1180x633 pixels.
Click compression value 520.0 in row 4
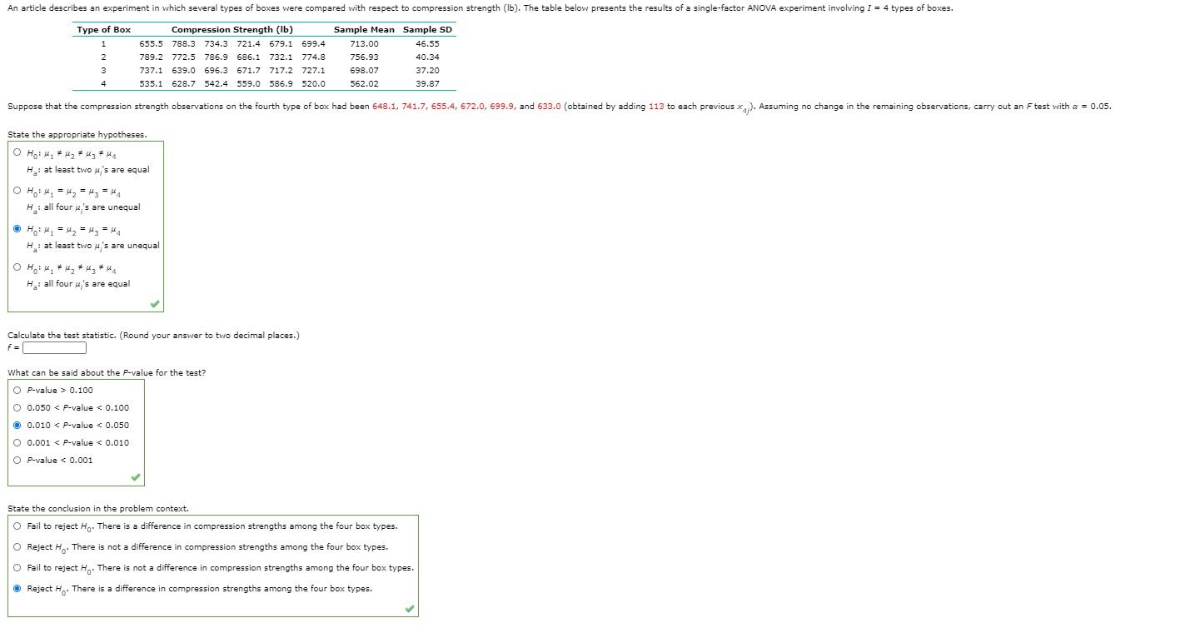313,83
